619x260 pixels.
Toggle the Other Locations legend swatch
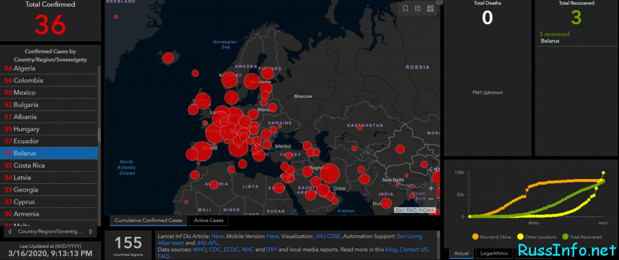point(520,237)
